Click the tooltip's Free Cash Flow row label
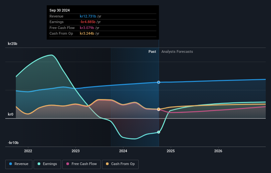 point(62,28)
